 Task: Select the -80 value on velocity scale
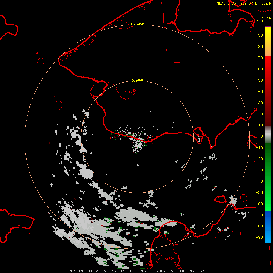[259, 226]
